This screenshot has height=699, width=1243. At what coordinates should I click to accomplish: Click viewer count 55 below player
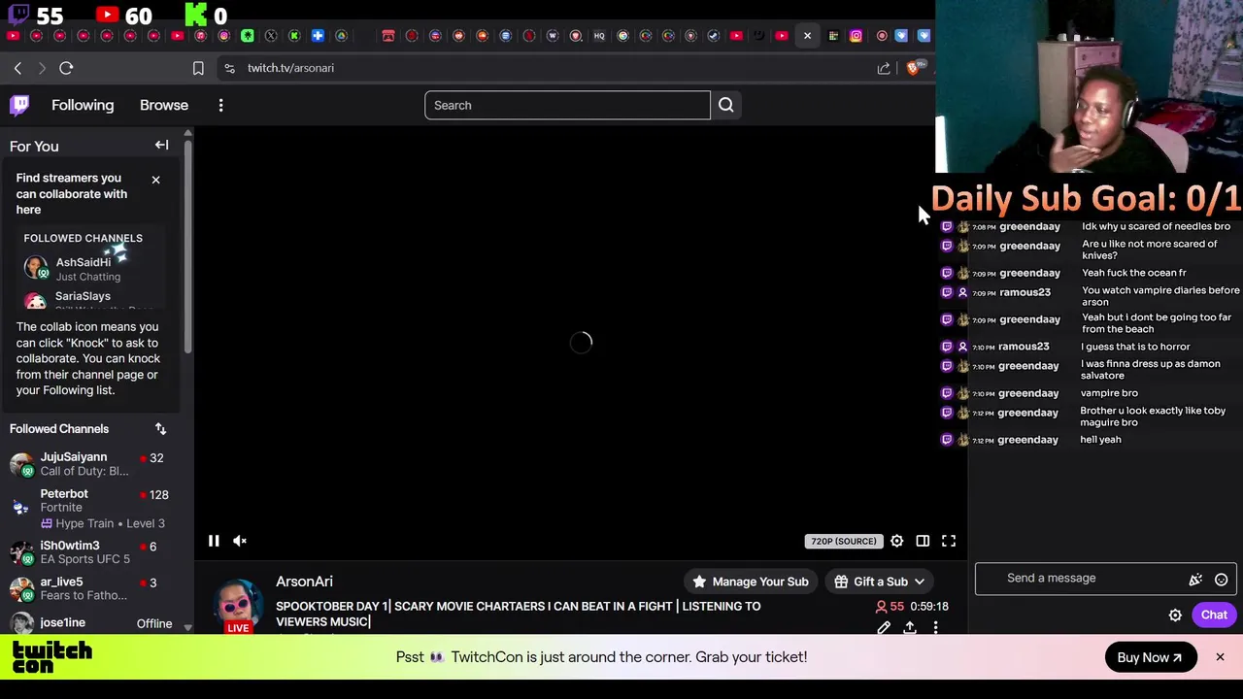890,606
